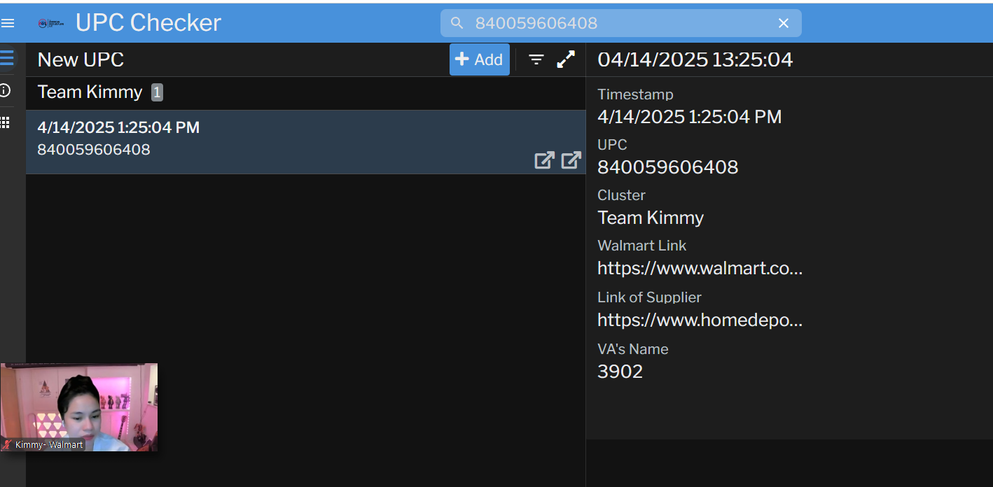Click the UPC Checker app logo

pyautogui.click(x=50, y=23)
